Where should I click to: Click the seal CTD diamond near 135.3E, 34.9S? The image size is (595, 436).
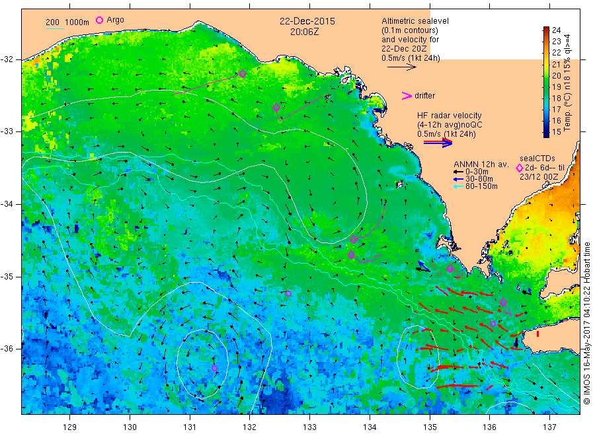click(x=450, y=269)
